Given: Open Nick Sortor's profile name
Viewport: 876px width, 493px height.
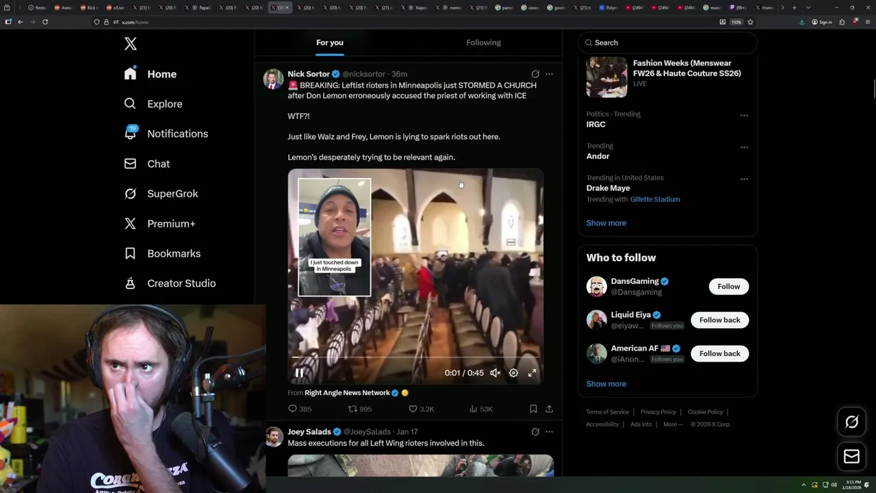Looking at the screenshot, I should [309, 74].
